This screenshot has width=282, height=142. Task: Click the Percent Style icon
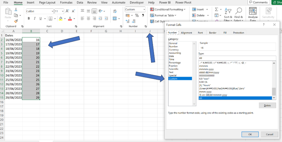(137, 15)
